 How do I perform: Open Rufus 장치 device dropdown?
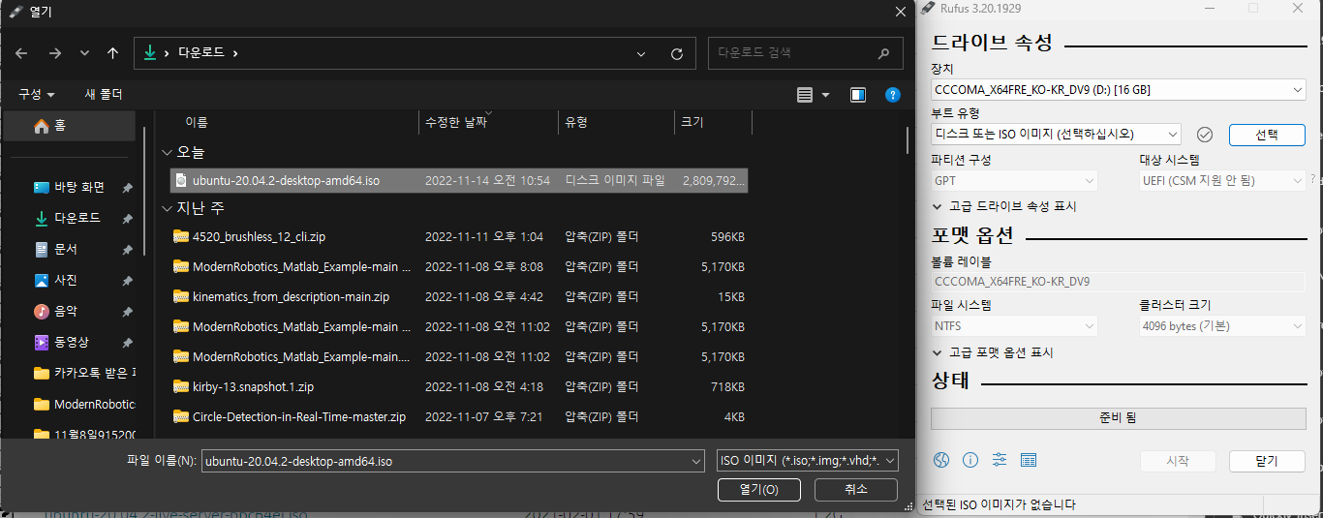pyautogui.click(x=1119, y=90)
